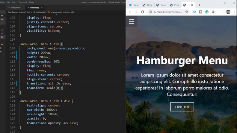
Task: Click the line 'height: 200vw;'
Action: point(39,53)
